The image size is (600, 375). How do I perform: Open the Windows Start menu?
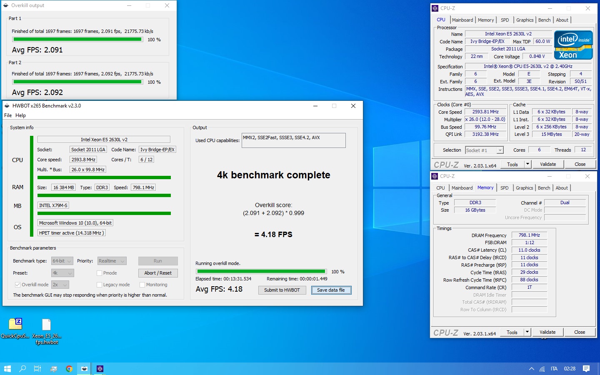click(x=7, y=369)
